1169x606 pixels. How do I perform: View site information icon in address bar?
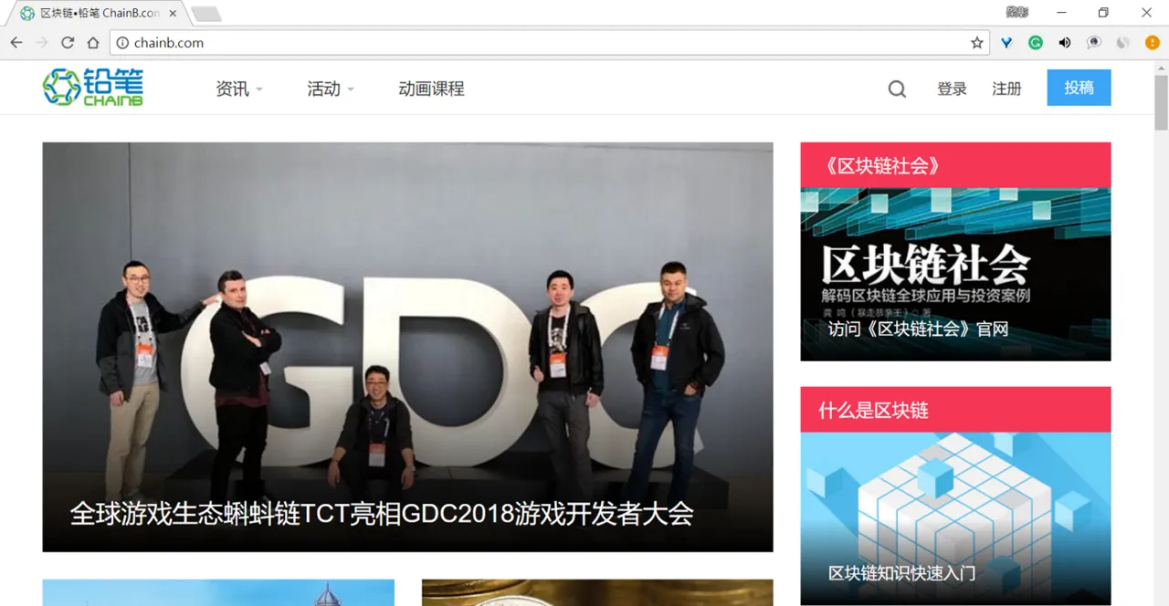click(x=122, y=43)
